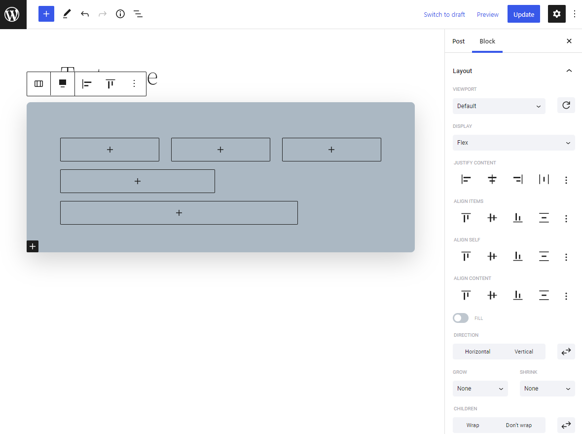This screenshot has width=582, height=434.
Task: Open the List View outline
Action: point(138,14)
